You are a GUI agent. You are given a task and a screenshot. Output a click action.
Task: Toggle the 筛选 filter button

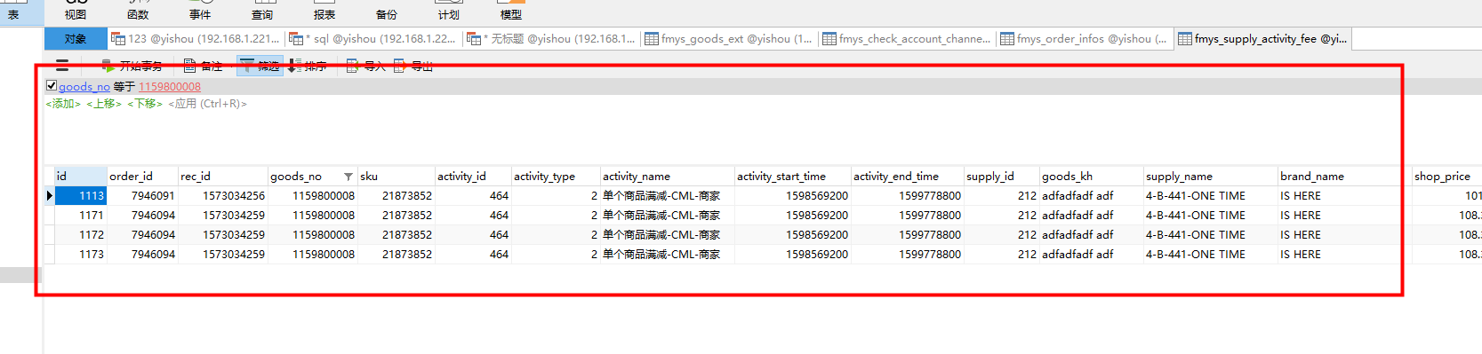point(260,66)
